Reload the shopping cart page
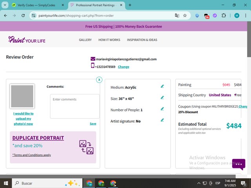 pos(23,16)
